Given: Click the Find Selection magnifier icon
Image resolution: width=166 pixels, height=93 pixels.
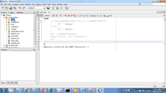Looking at the screenshot, I should pyautogui.click(x=66, y=16).
